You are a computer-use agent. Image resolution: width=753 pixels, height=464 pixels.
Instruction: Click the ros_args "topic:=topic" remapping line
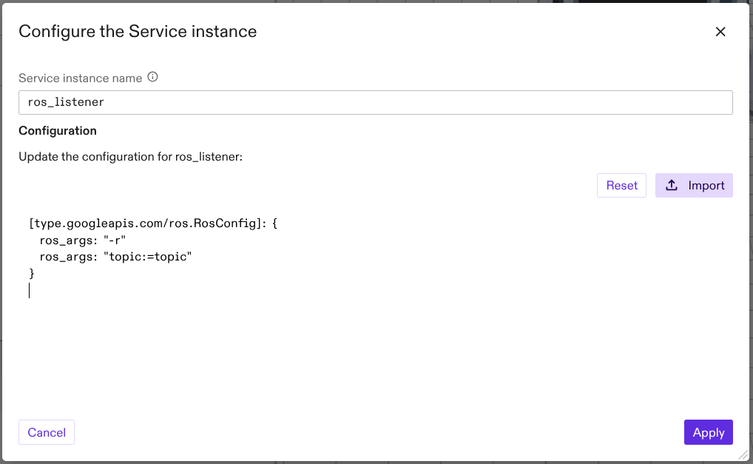click(x=116, y=256)
